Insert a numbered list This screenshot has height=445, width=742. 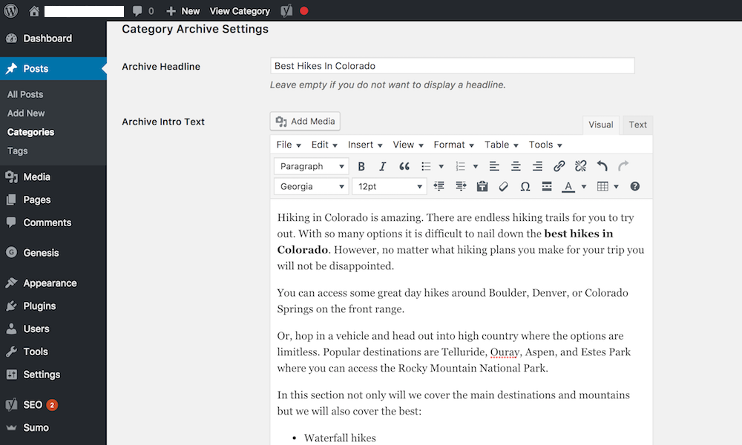(460, 166)
